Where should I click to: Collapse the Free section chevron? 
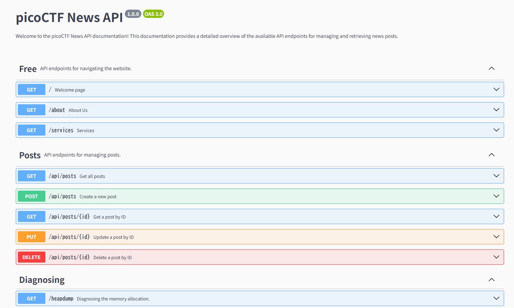(x=492, y=68)
